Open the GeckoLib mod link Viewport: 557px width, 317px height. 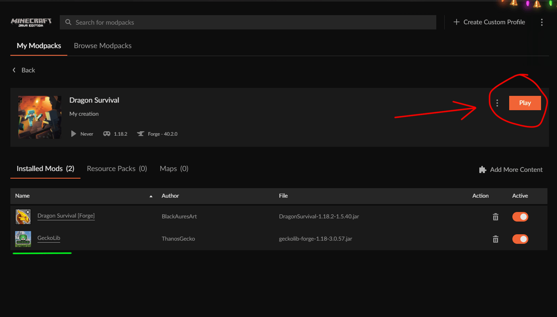(x=49, y=238)
